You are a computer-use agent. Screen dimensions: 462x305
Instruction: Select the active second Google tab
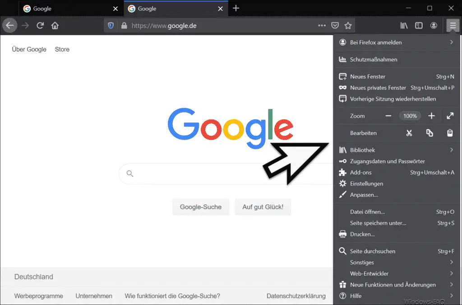176,9
